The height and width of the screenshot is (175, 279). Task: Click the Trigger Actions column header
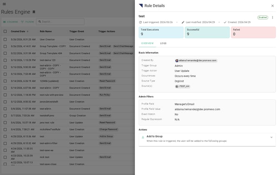(107, 32)
